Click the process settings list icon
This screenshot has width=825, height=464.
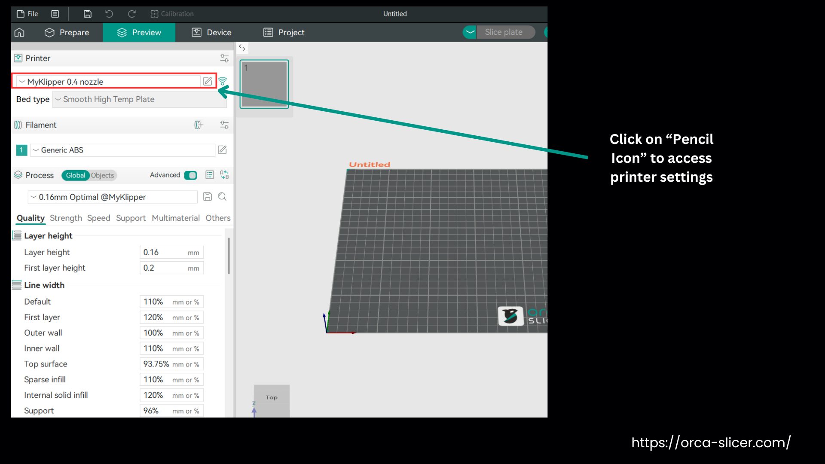[210, 175]
